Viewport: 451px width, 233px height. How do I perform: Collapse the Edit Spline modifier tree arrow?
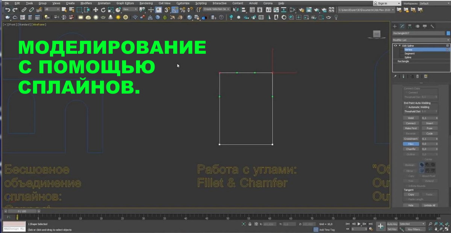tap(400, 45)
